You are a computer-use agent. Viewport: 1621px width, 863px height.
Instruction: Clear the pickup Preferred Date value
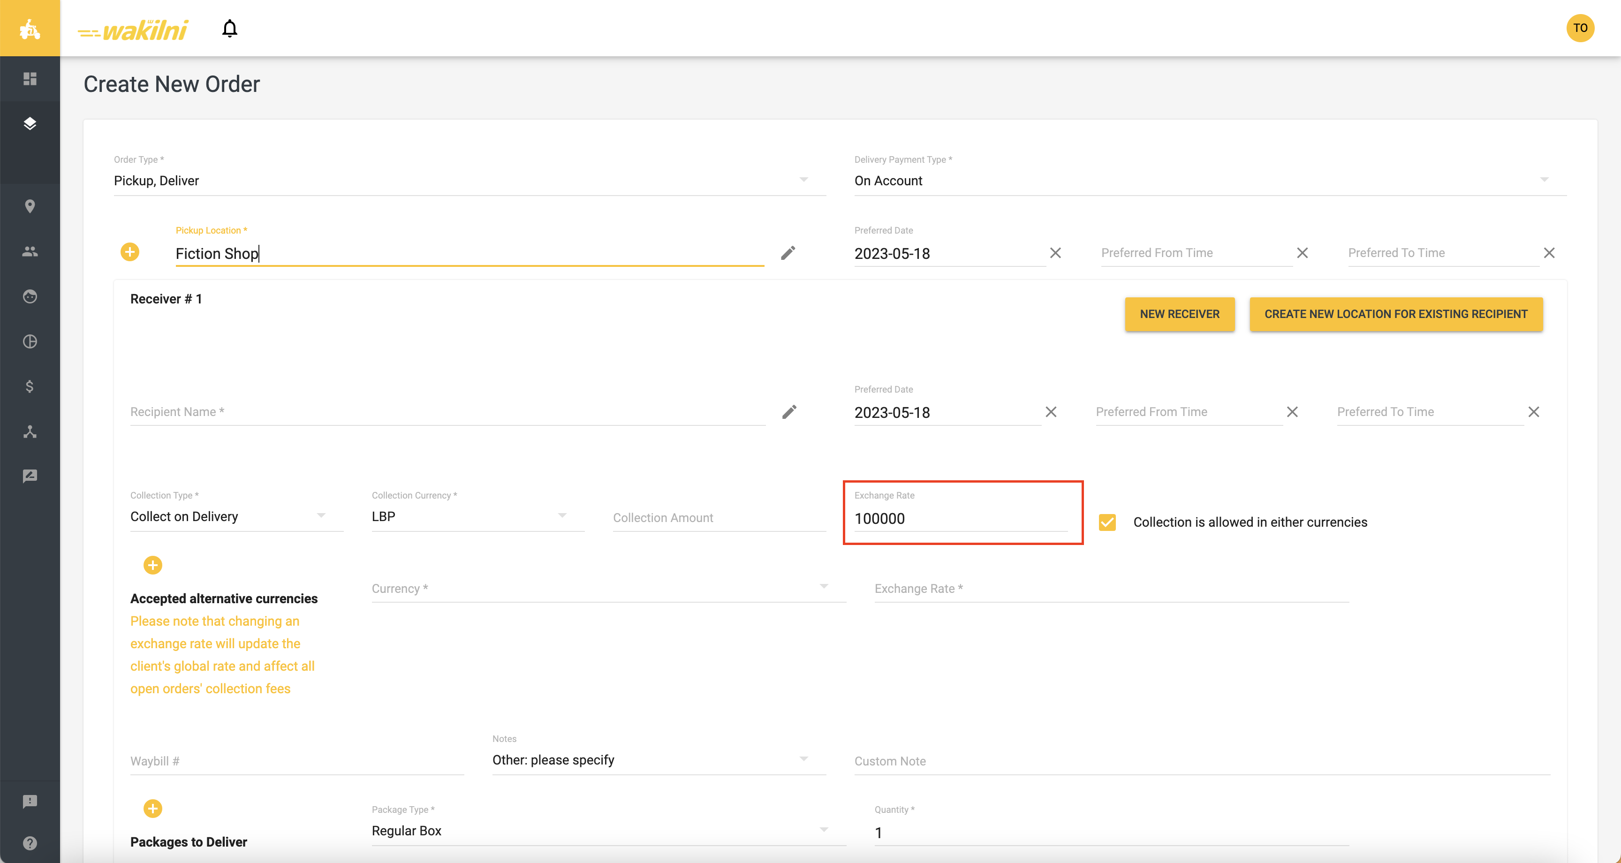coord(1055,253)
